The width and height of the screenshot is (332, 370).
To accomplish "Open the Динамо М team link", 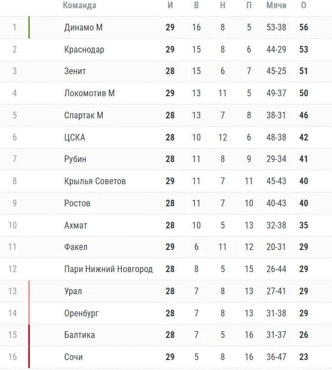I will 84,27.
